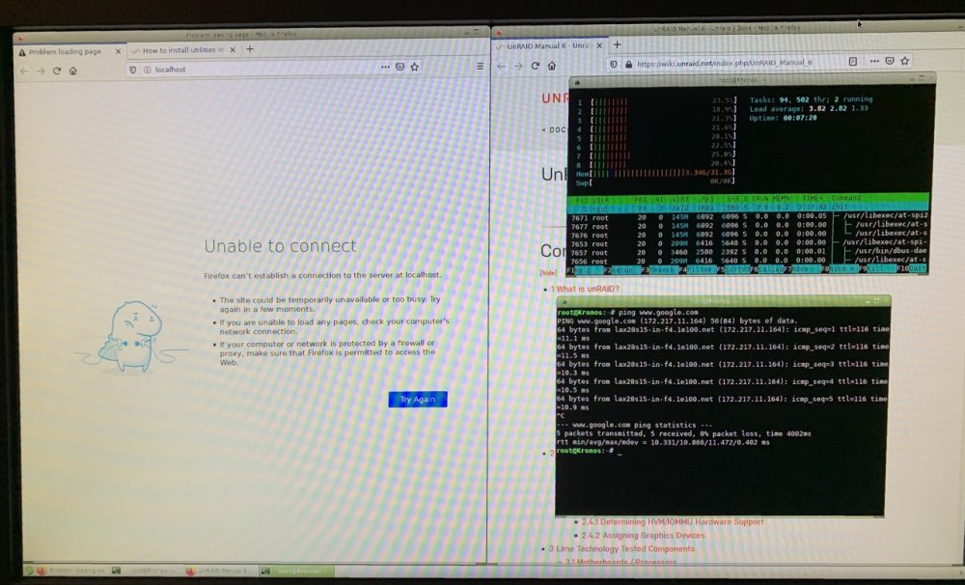Reload the UnRAID wiki page
This screenshot has height=585, width=965.
(x=535, y=66)
